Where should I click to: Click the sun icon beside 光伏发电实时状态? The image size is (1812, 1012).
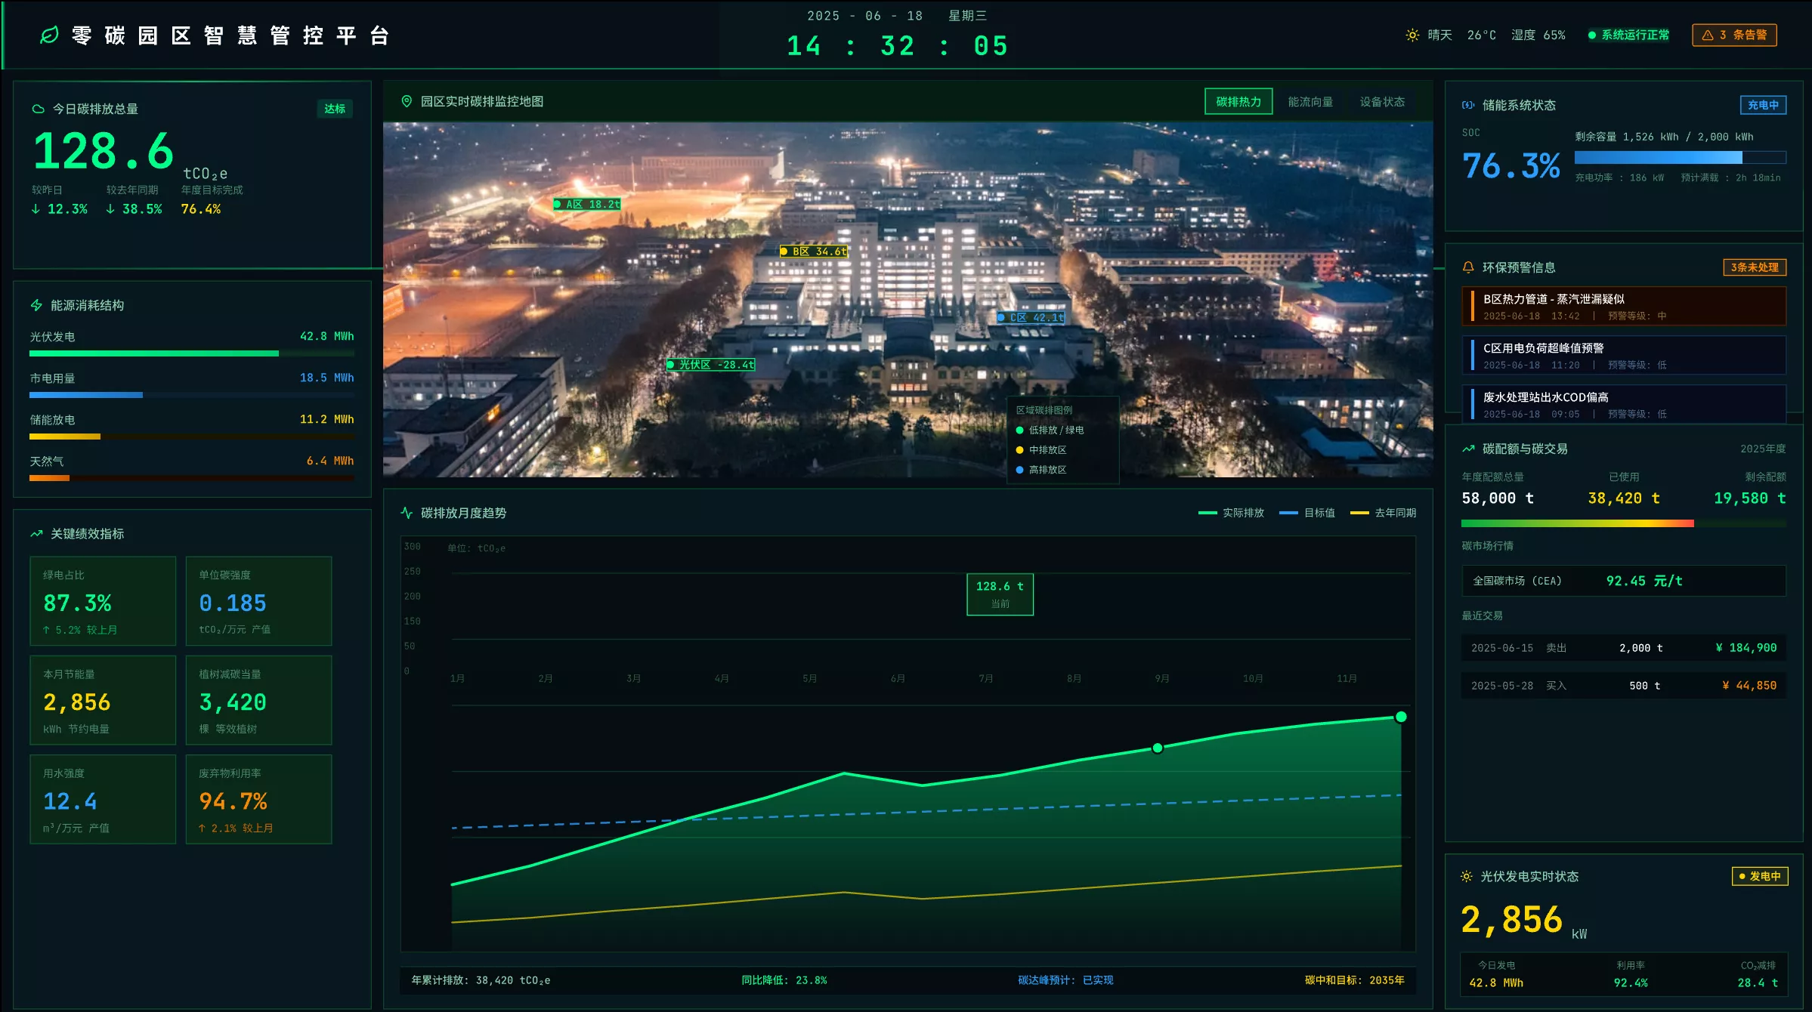tap(1467, 876)
